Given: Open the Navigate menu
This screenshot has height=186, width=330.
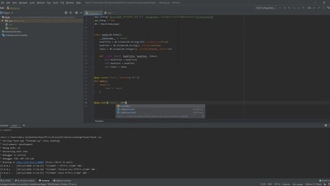Looking at the screenshot, I should 23,3.
